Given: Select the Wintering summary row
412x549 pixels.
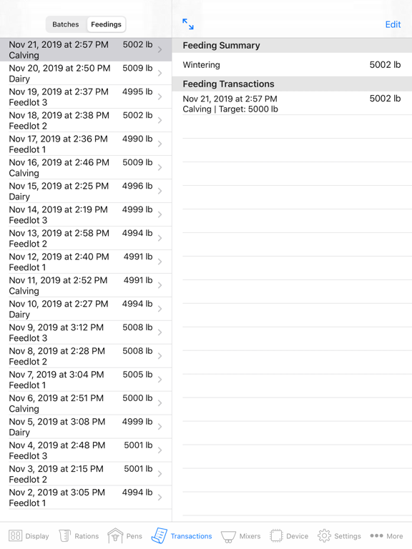Looking at the screenshot, I should tap(292, 65).
